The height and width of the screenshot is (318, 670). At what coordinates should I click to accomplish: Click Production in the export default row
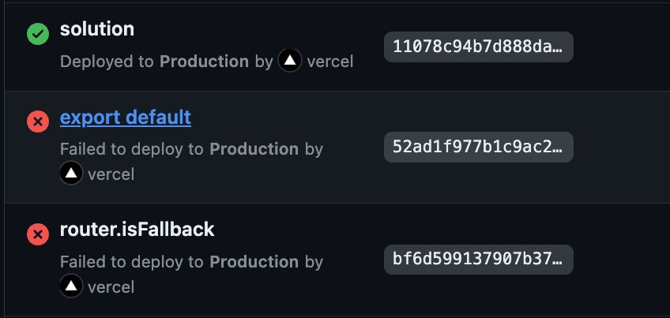tap(254, 149)
